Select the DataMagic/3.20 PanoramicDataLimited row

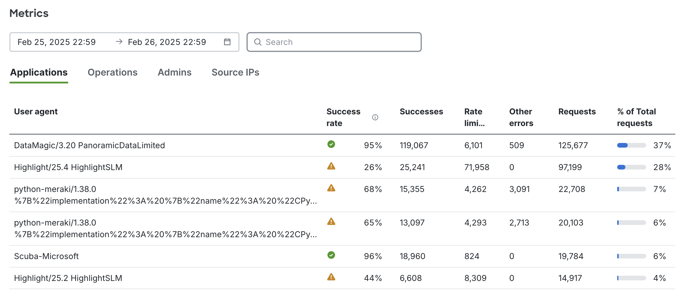pyautogui.click(x=89, y=145)
